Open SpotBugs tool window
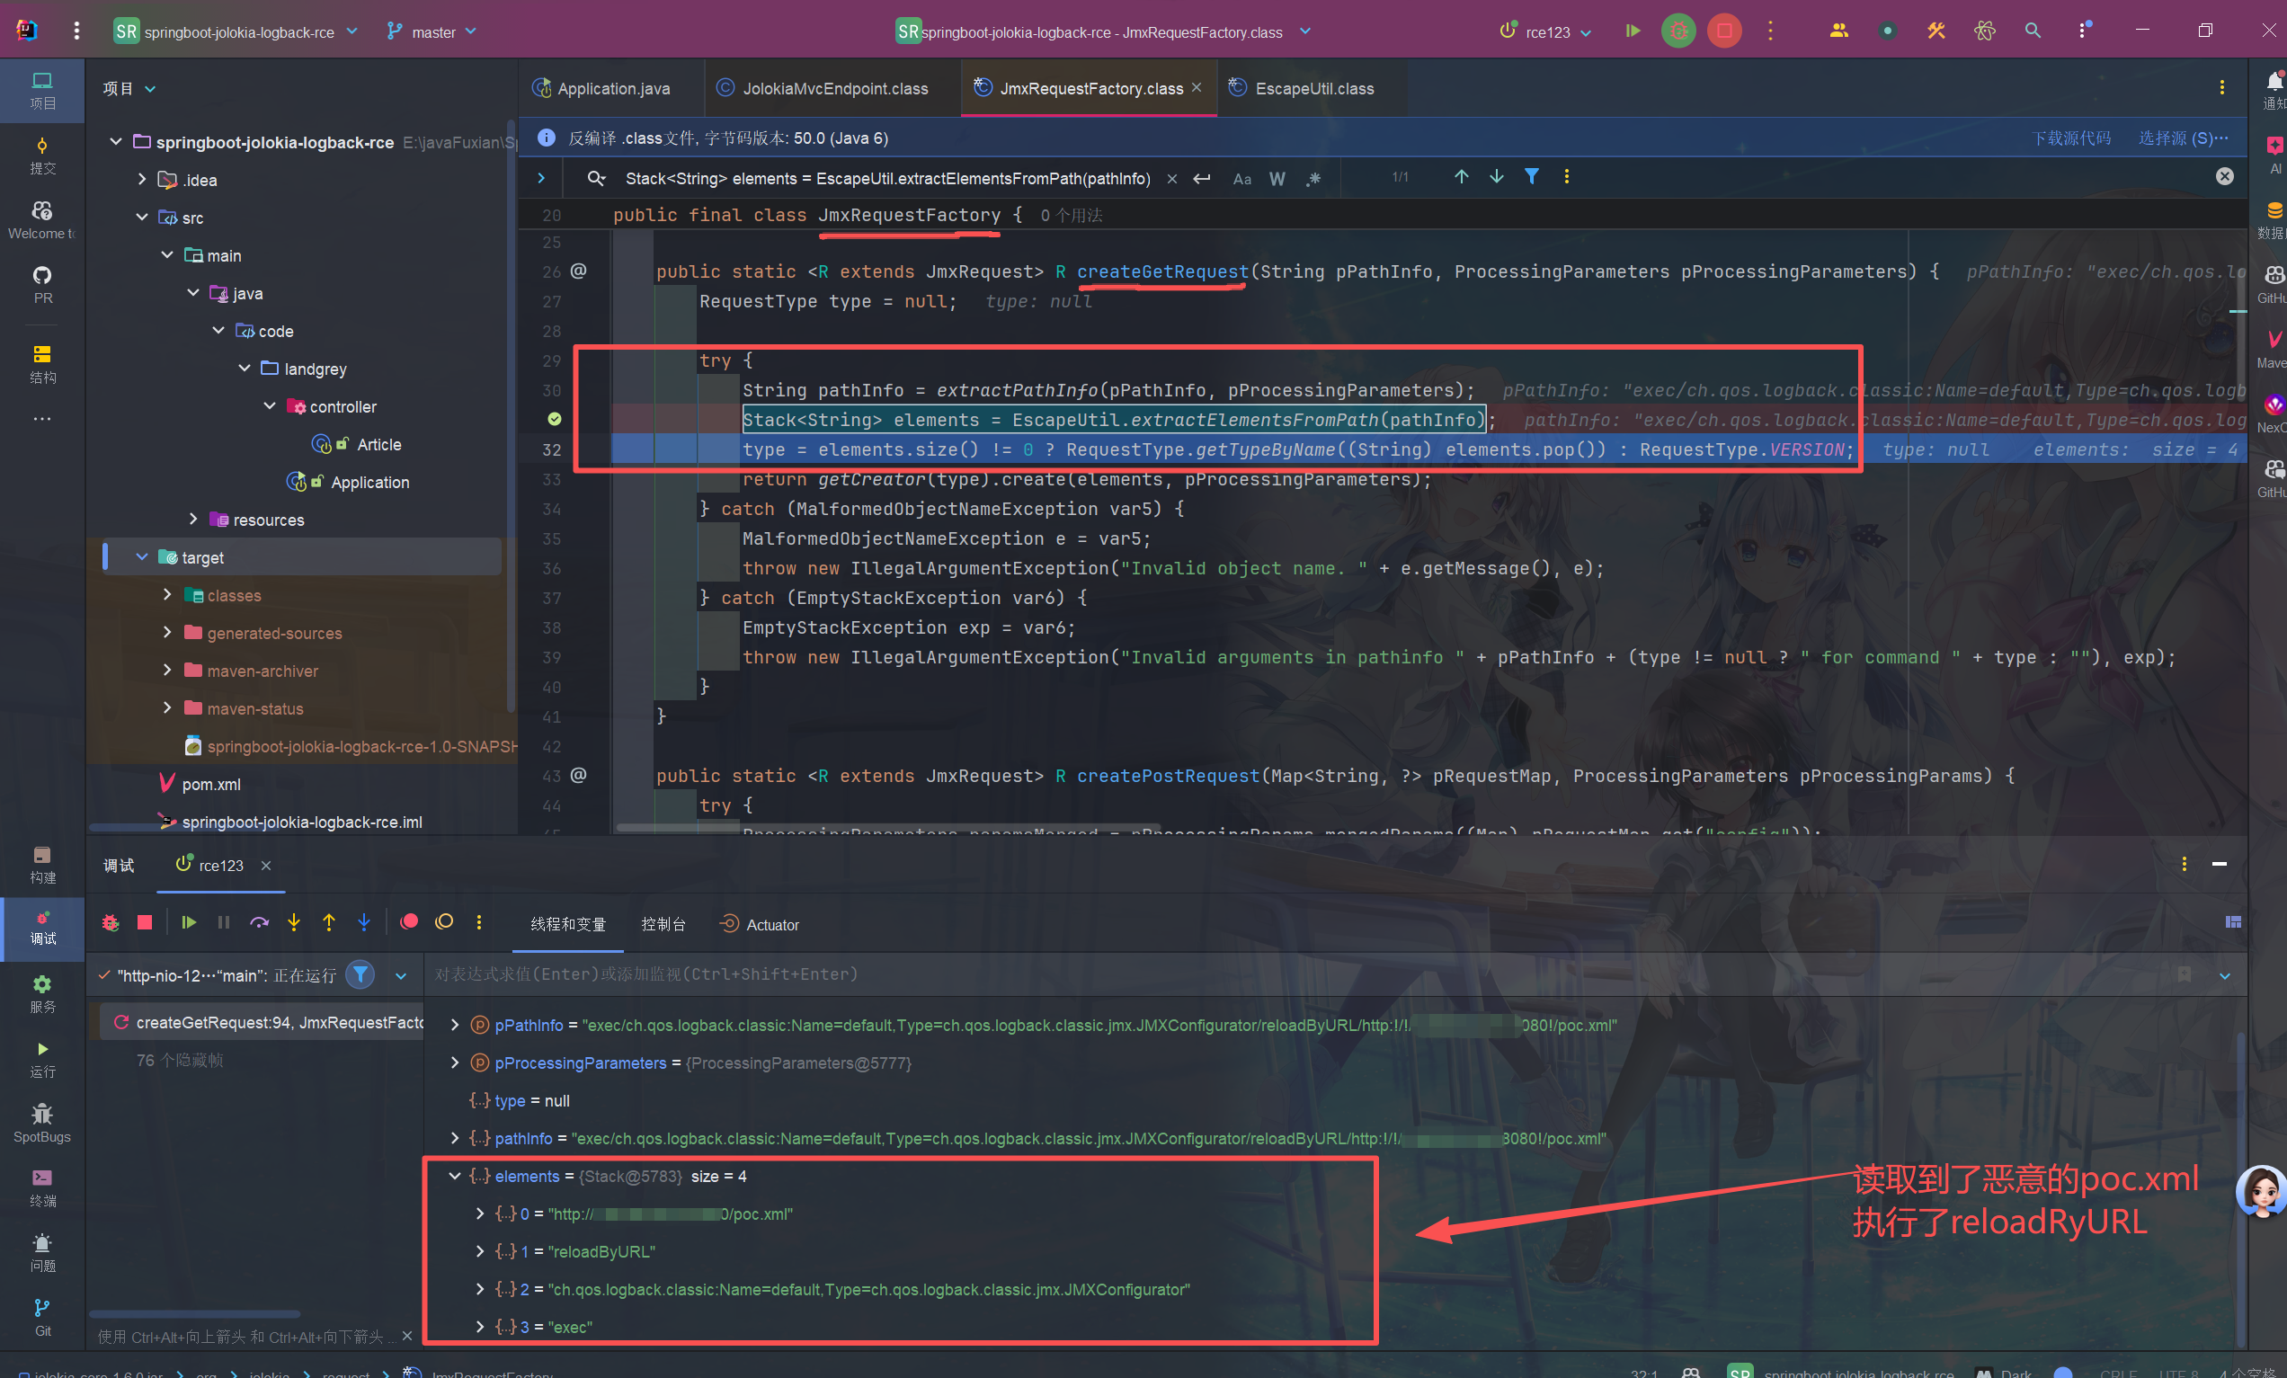Viewport: 2287px width, 1378px height. point(41,1122)
